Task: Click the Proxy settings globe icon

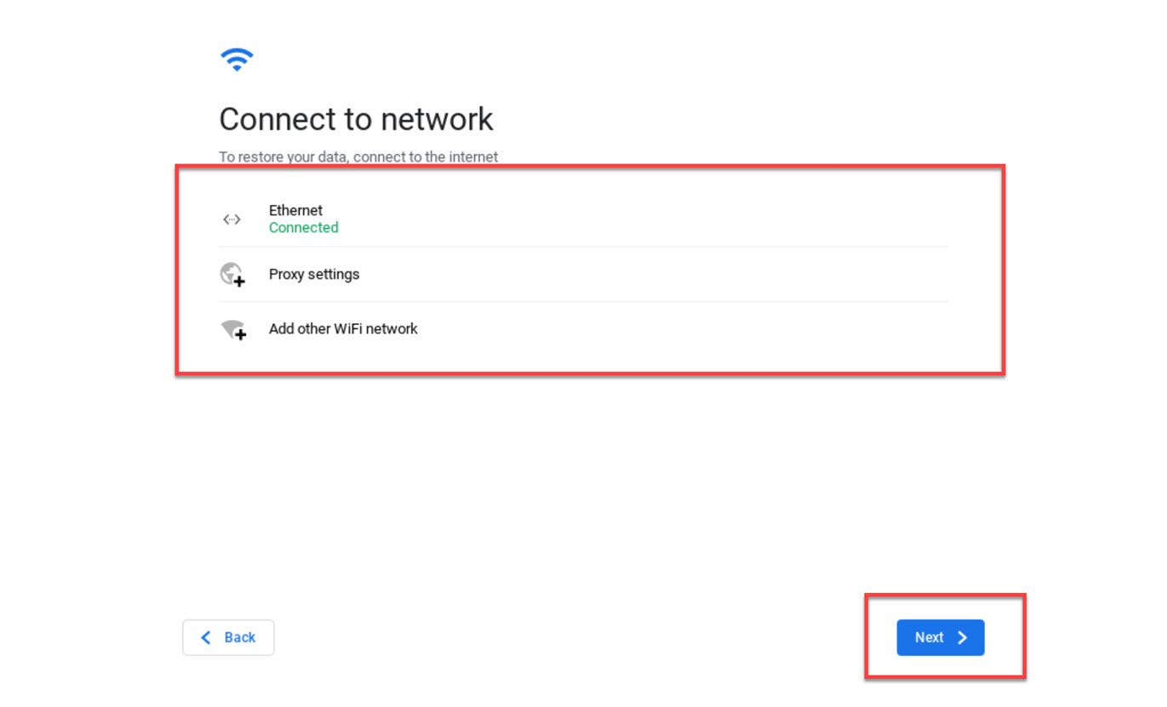Action: (x=232, y=273)
